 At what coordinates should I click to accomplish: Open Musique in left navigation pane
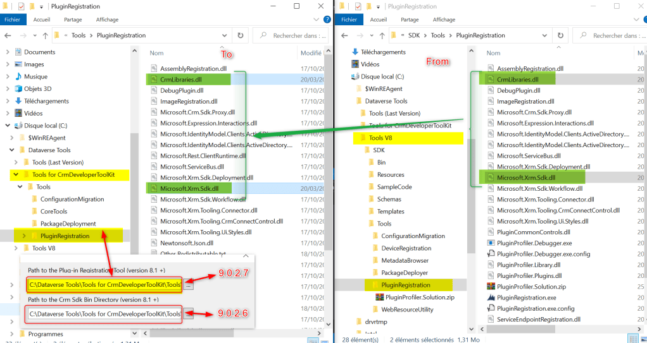[35, 76]
